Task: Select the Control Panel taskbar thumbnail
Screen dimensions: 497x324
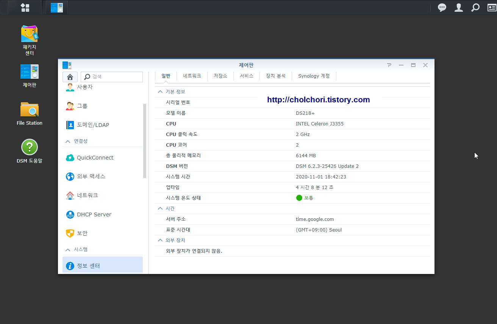Action: coord(57,8)
